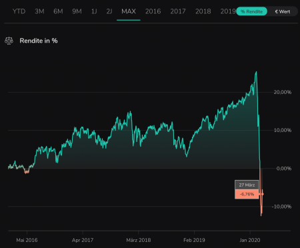
Task: Open the 2016 yearly view
Action: click(153, 11)
